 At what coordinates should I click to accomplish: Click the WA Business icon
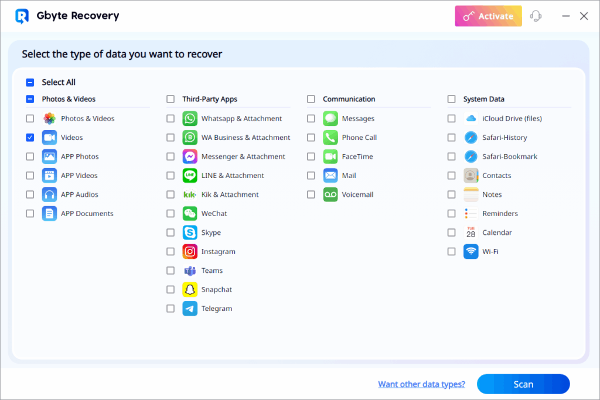tap(190, 138)
